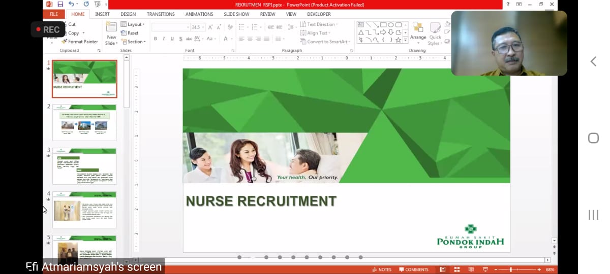Open the font size dropdown showing 34.5
The height and width of the screenshot is (274, 610).
pyautogui.click(x=203, y=27)
